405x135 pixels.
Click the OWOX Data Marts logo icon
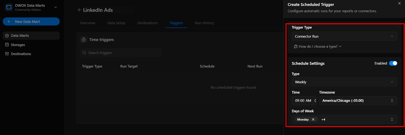coord(9,7)
